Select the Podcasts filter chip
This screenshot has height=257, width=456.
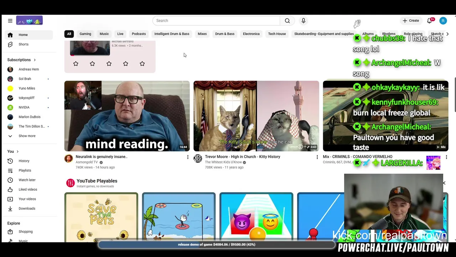pyautogui.click(x=139, y=34)
